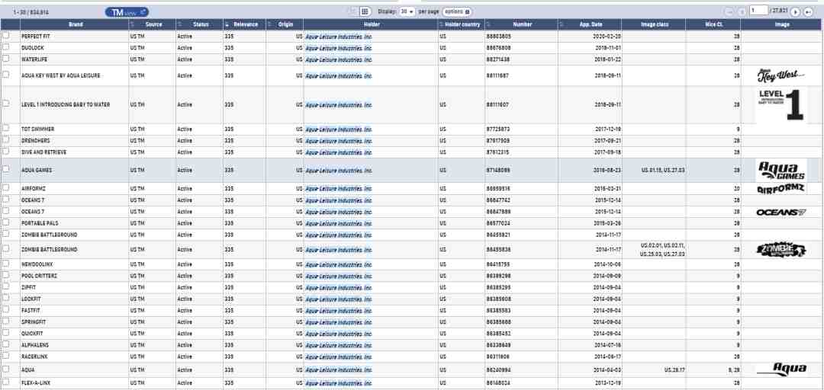Image resolution: width=824 pixels, height=390 pixels.
Task: Select the DUOLOCK row checkbox
Action: pos(6,46)
